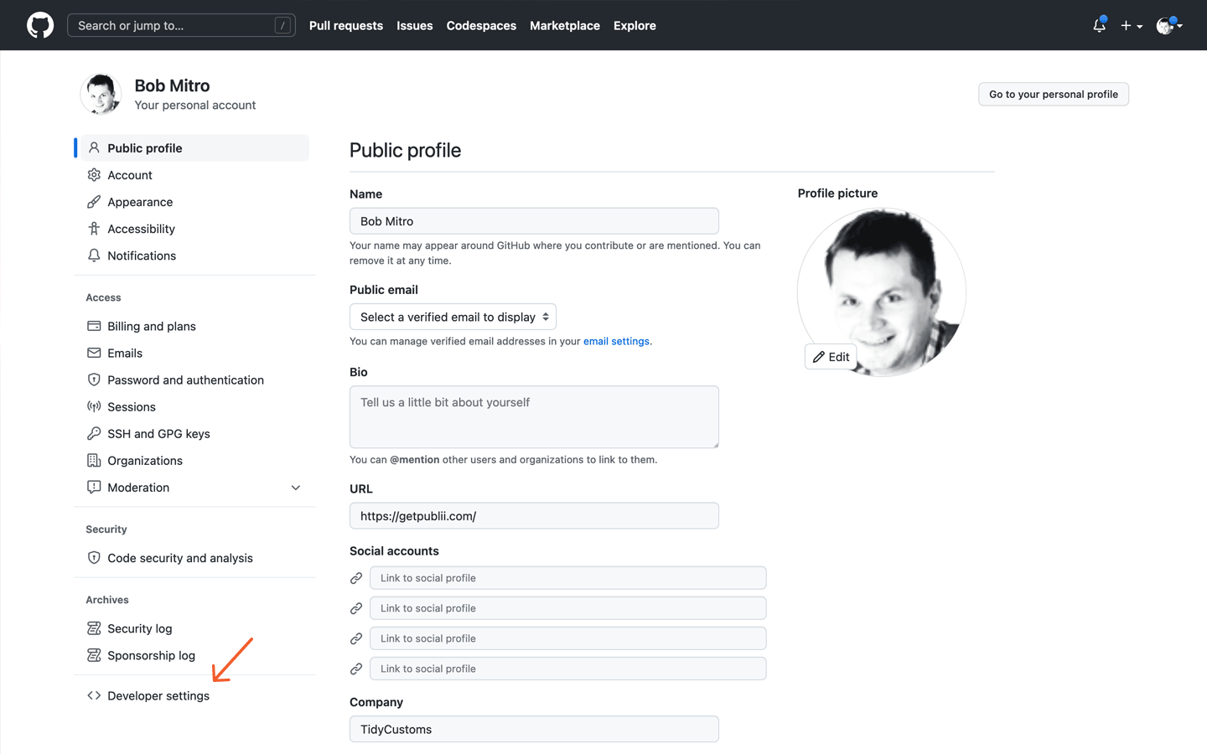Open the Public email selector
1207x754 pixels.
[453, 317]
